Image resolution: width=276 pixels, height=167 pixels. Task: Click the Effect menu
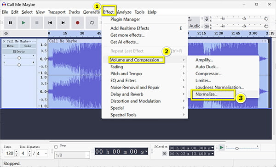(x=109, y=12)
